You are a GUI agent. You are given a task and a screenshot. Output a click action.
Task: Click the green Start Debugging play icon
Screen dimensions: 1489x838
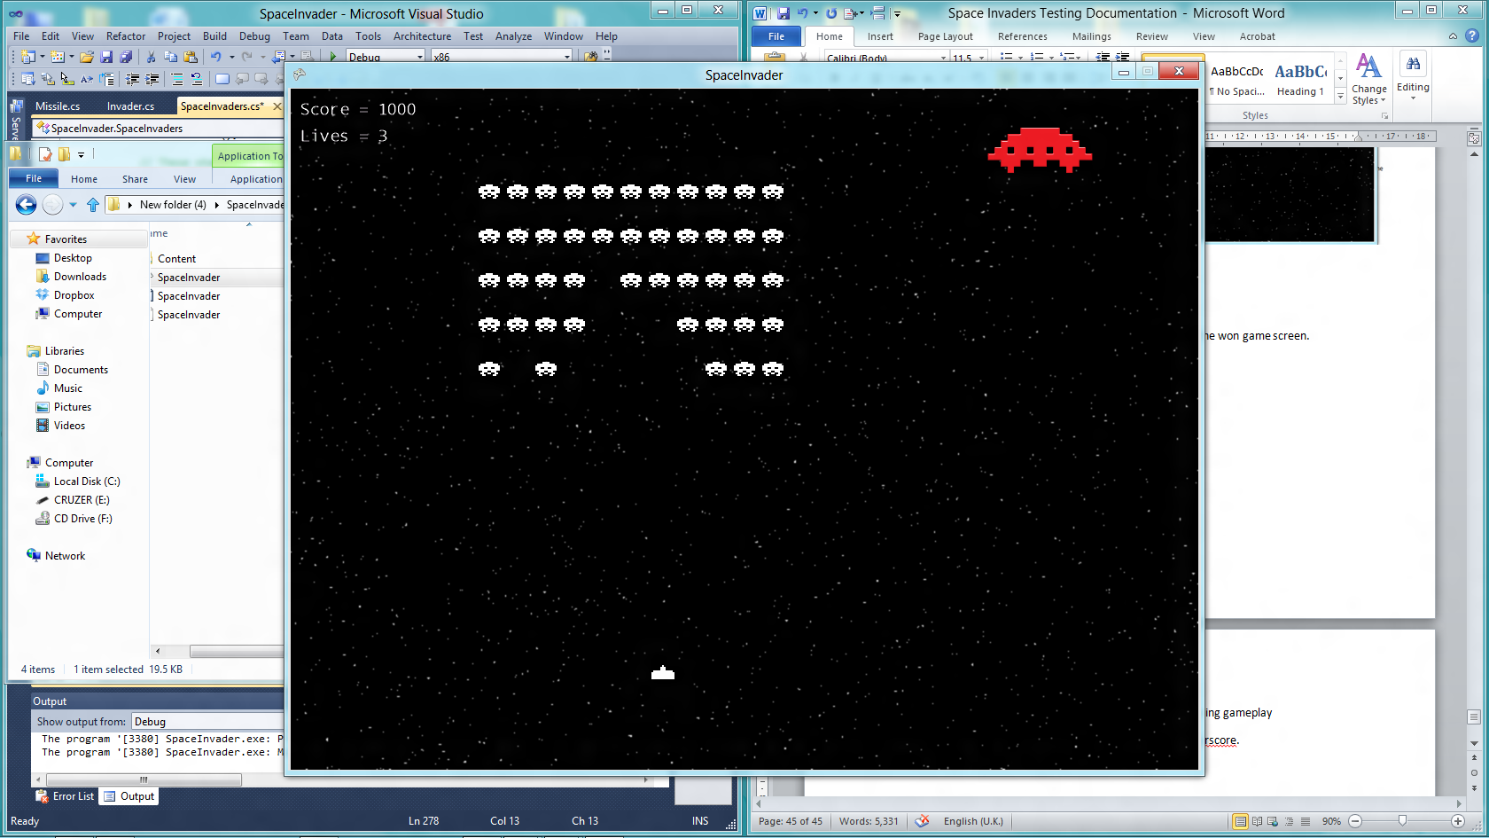point(333,57)
